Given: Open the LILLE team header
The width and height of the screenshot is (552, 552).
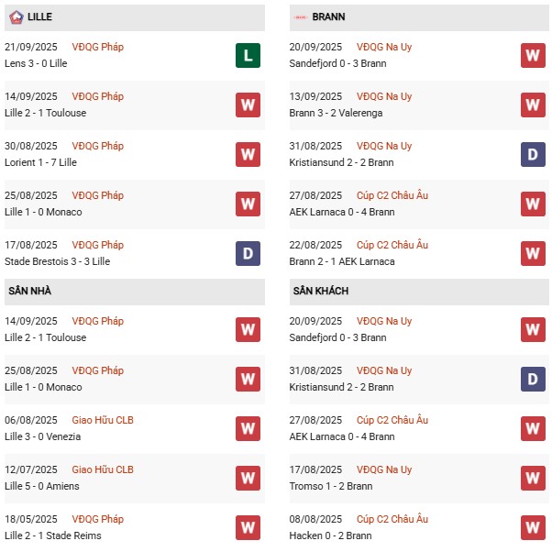Looking at the screenshot, I should tap(135, 17).
